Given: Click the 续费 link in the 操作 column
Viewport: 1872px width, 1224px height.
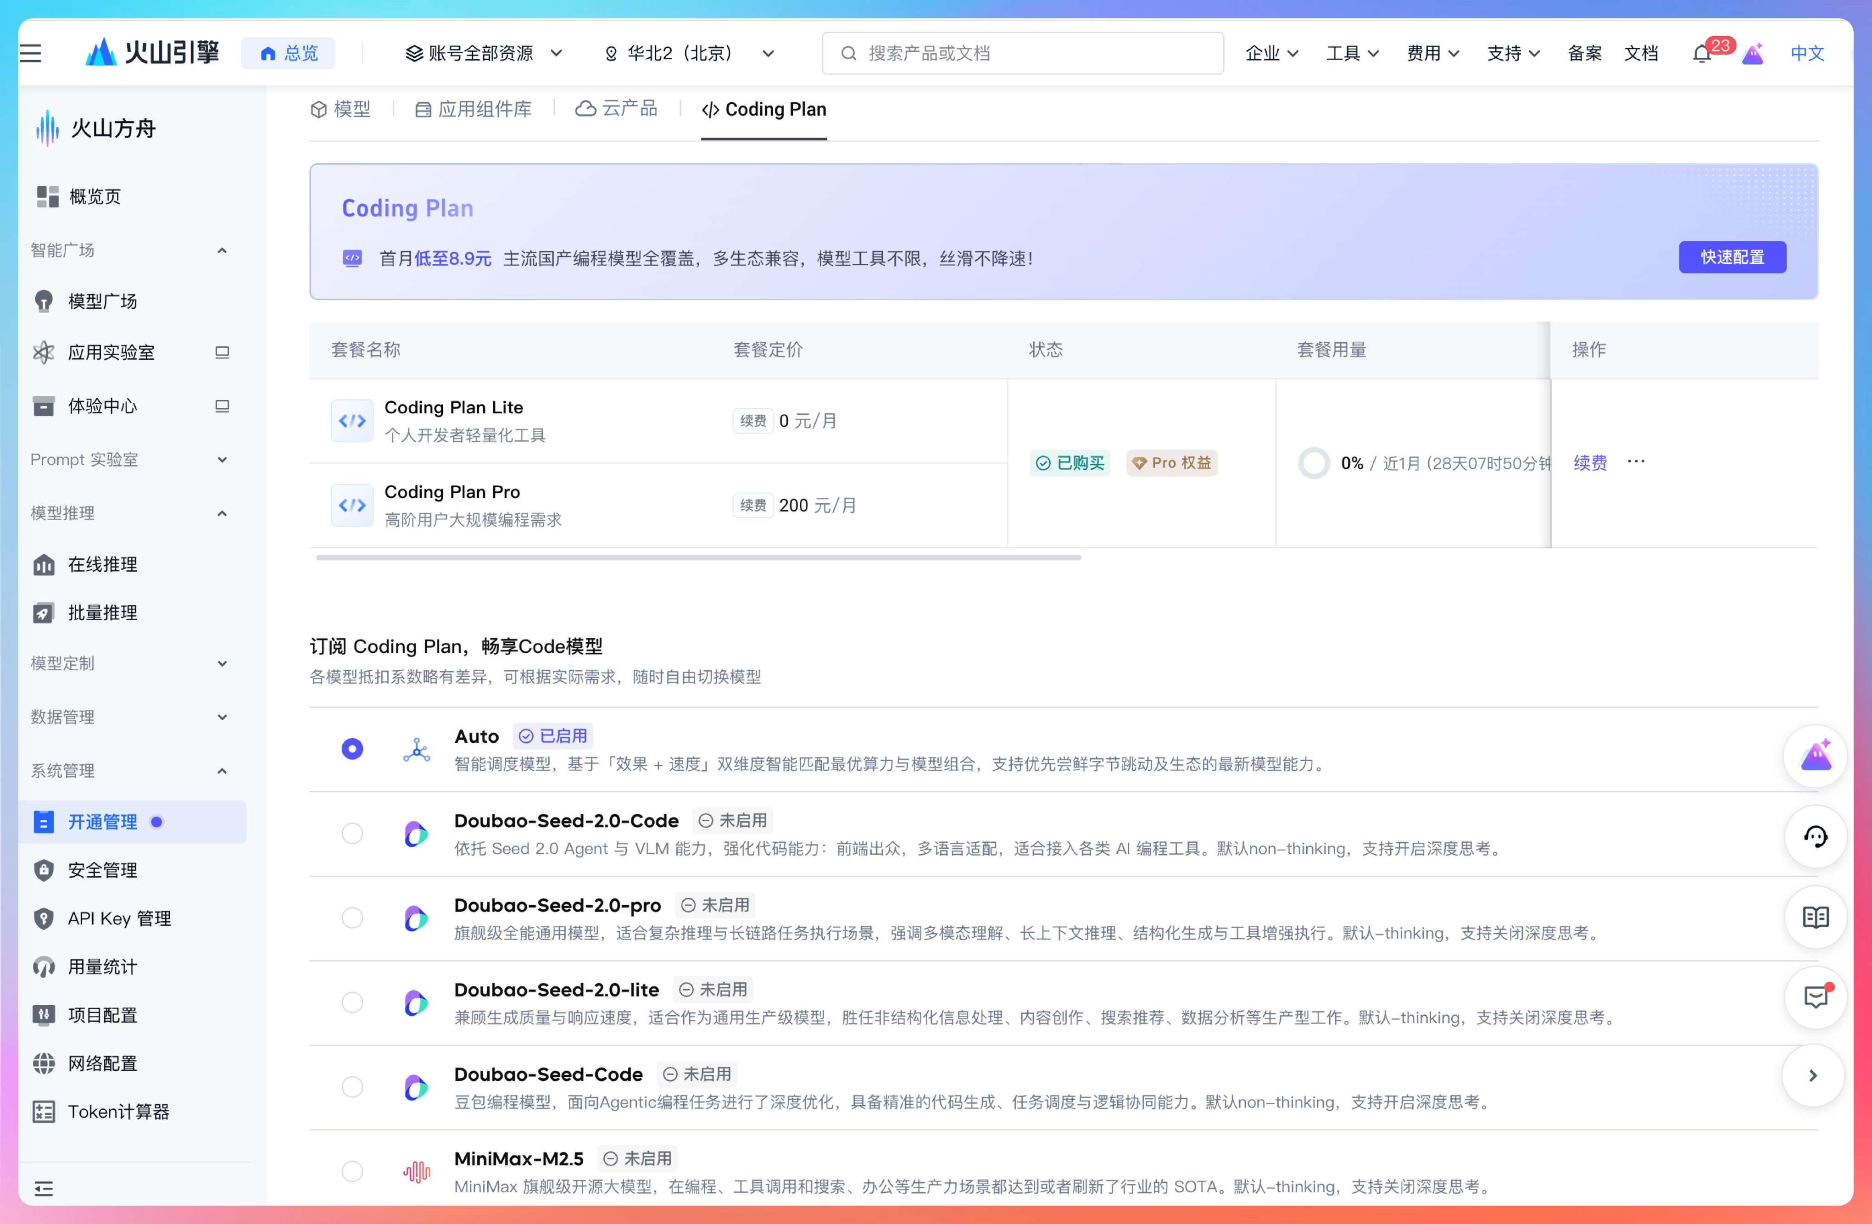Looking at the screenshot, I should tap(1590, 462).
